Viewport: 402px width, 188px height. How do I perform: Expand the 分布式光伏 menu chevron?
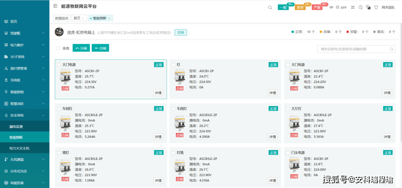(x=43, y=171)
